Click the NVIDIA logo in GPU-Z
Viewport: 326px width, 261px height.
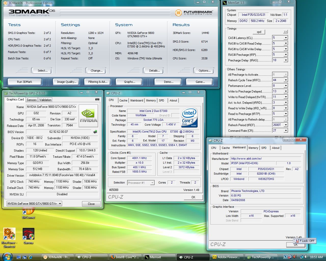tap(88, 116)
